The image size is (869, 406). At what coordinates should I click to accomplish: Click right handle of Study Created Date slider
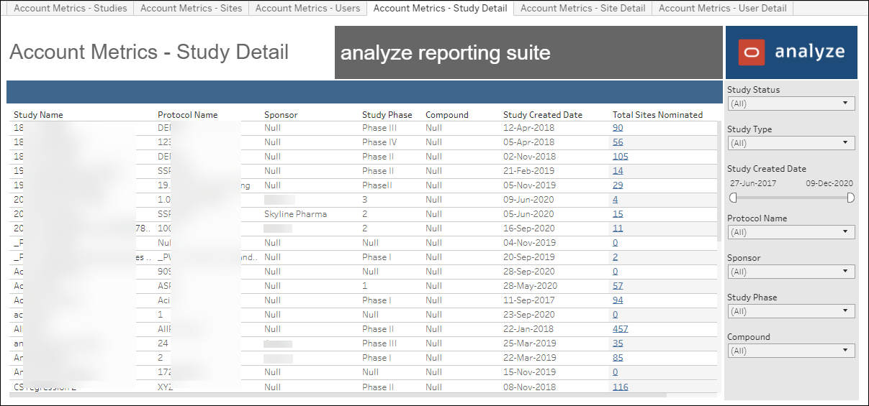[x=850, y=198]
